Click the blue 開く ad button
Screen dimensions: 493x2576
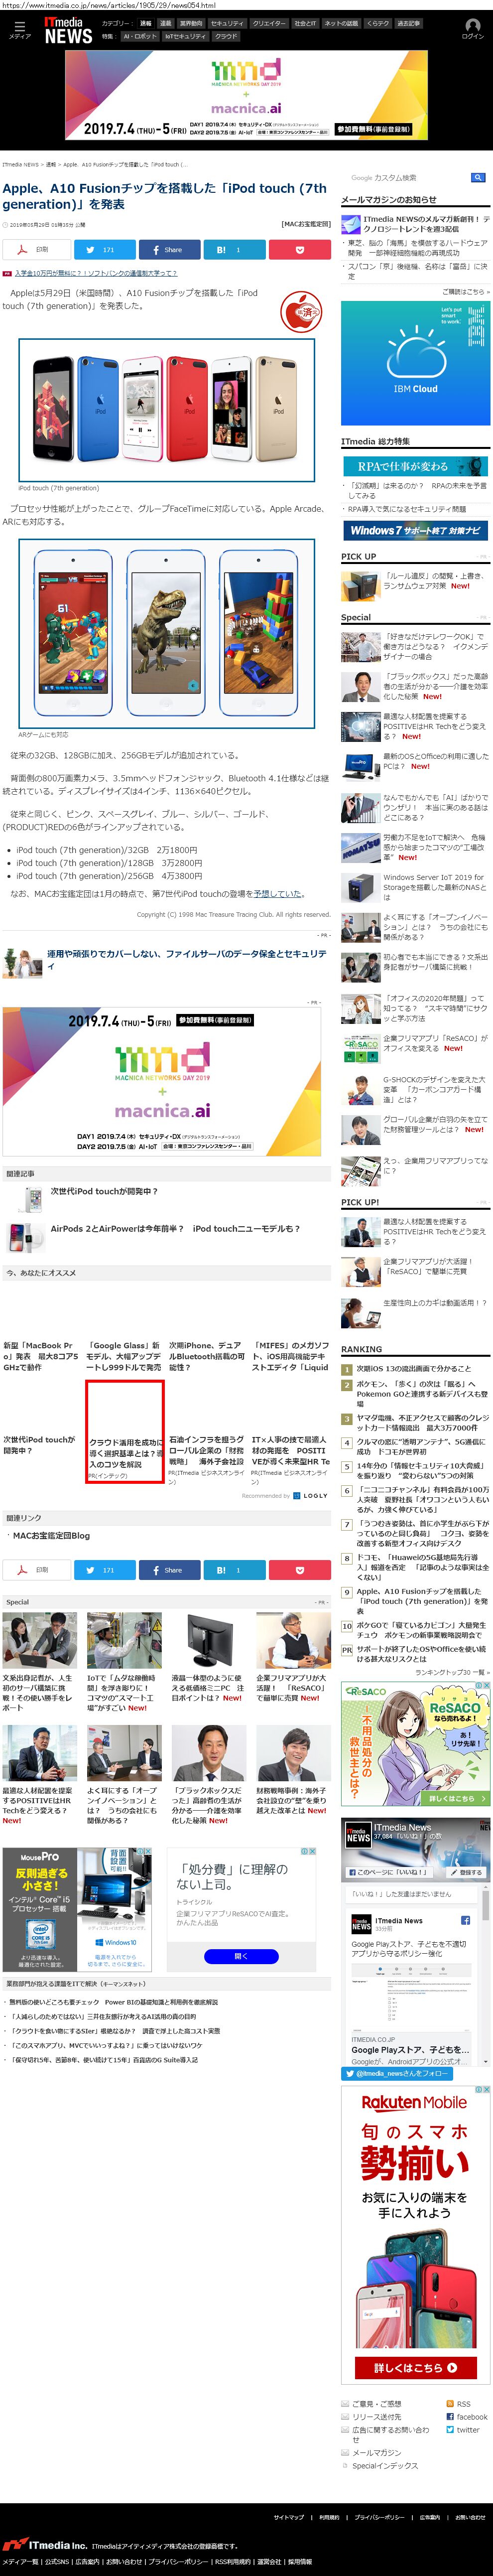coord(240,1956)
